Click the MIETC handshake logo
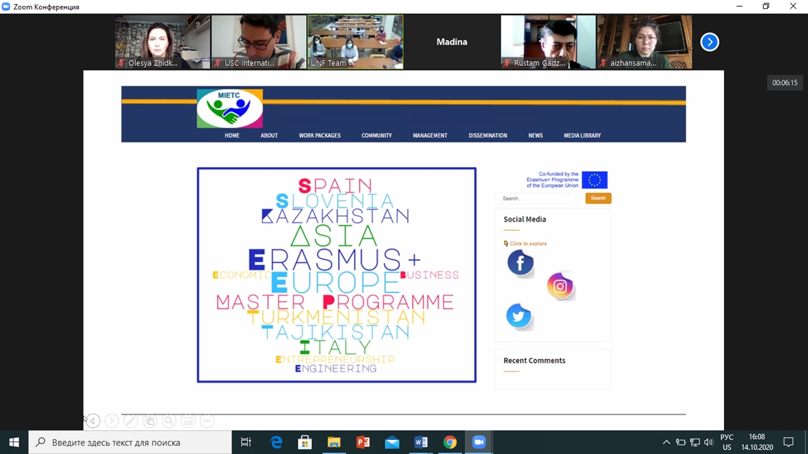Image resolution: width=808 pixels, height=454 pixels. coord(230,109)
